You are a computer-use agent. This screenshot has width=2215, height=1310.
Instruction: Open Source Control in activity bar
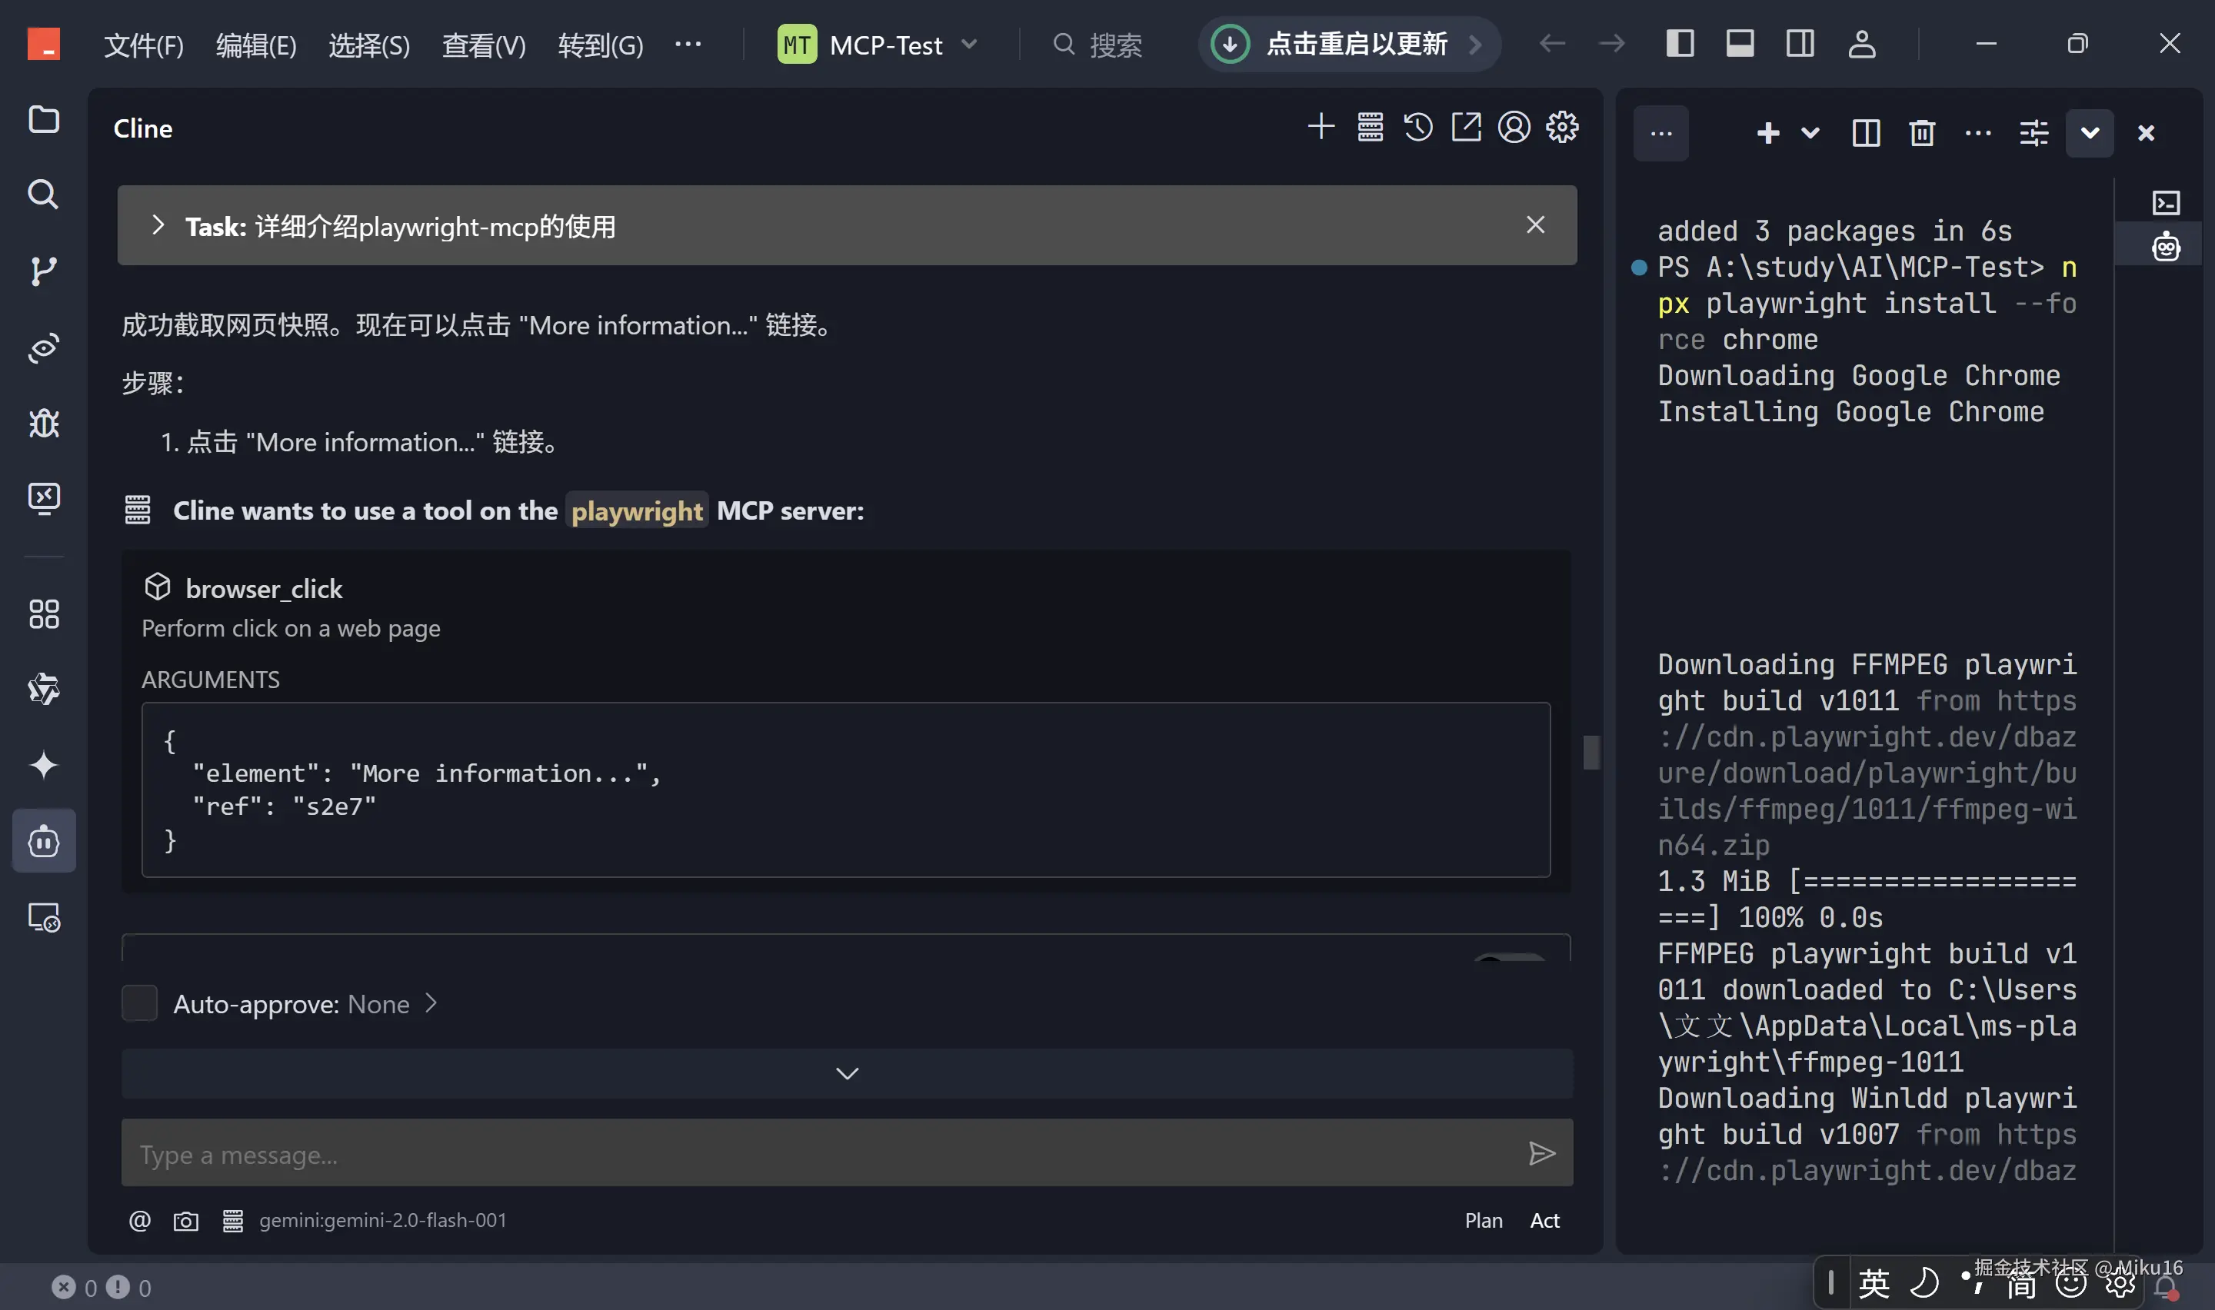(x=43, y=271)
